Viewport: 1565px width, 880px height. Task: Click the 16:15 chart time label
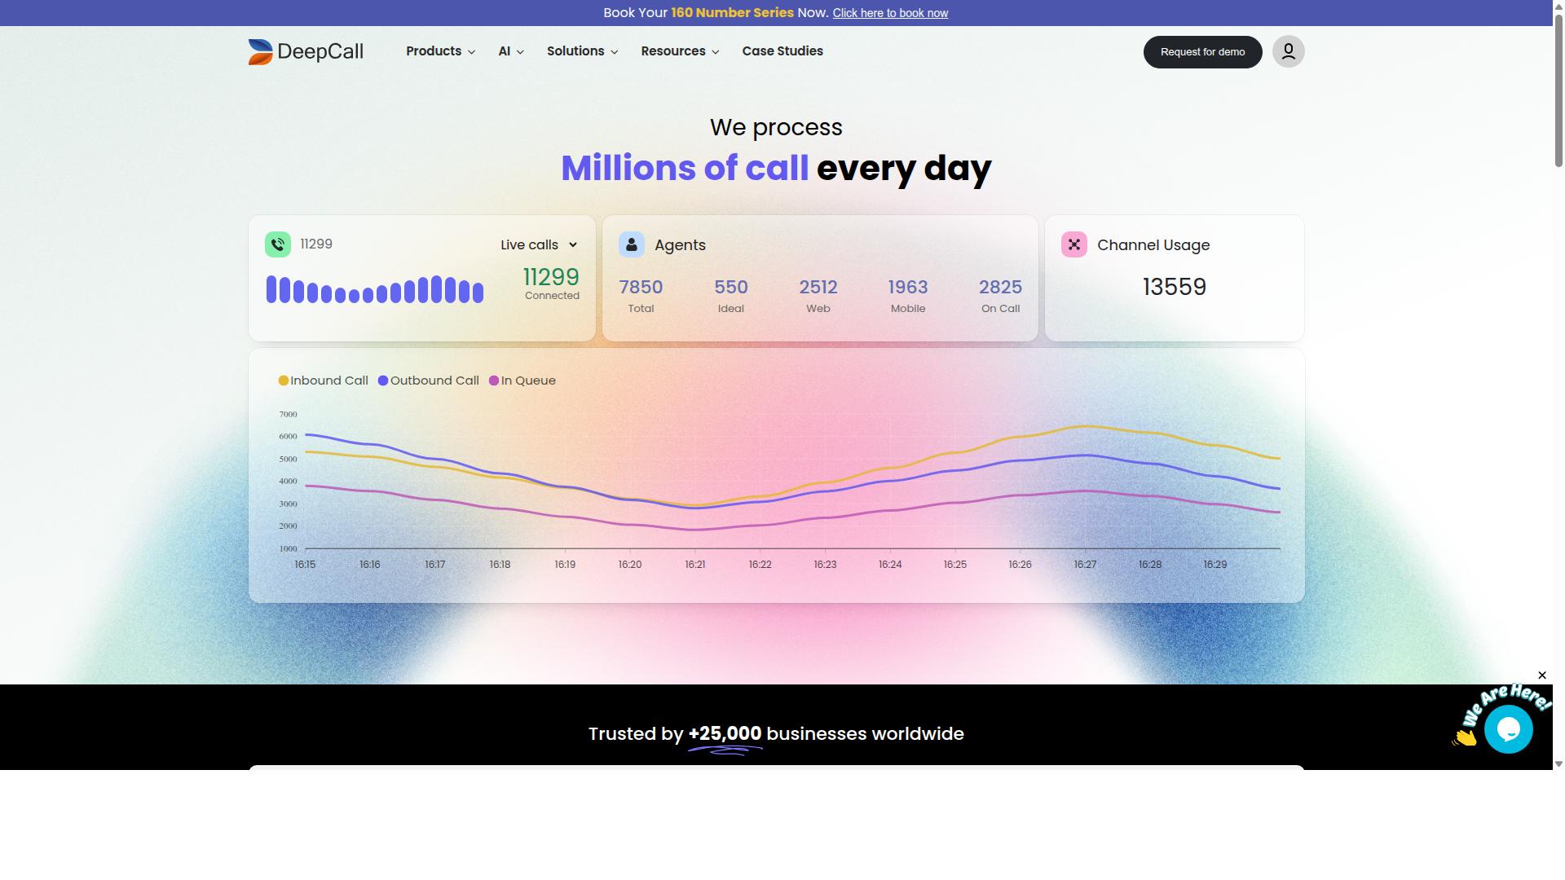click(305, 565)
